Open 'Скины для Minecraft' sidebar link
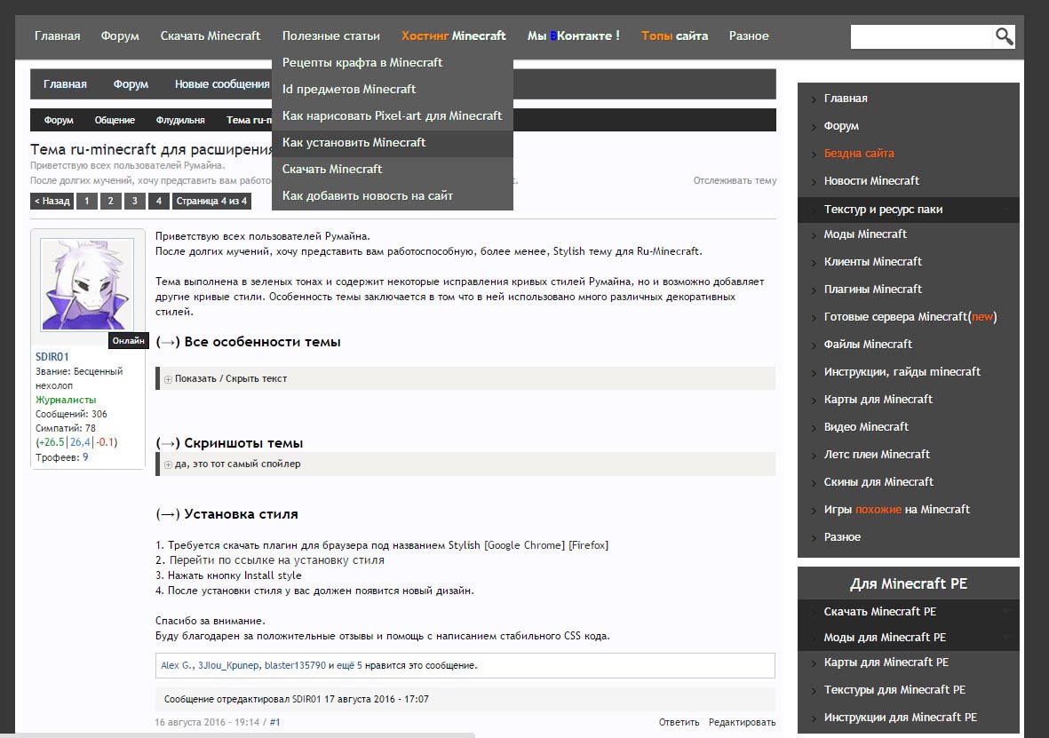 pos(878,481)
